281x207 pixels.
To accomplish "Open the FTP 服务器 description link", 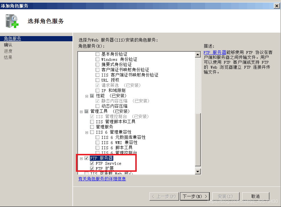I will click(215, 52).
